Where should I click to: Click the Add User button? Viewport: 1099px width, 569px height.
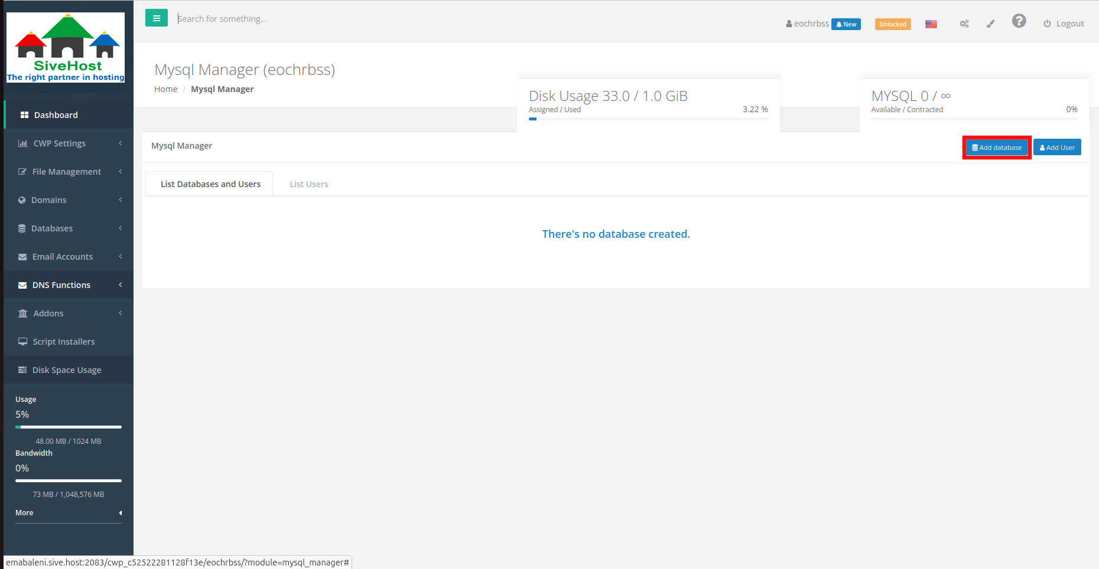tap(1057, 148)
